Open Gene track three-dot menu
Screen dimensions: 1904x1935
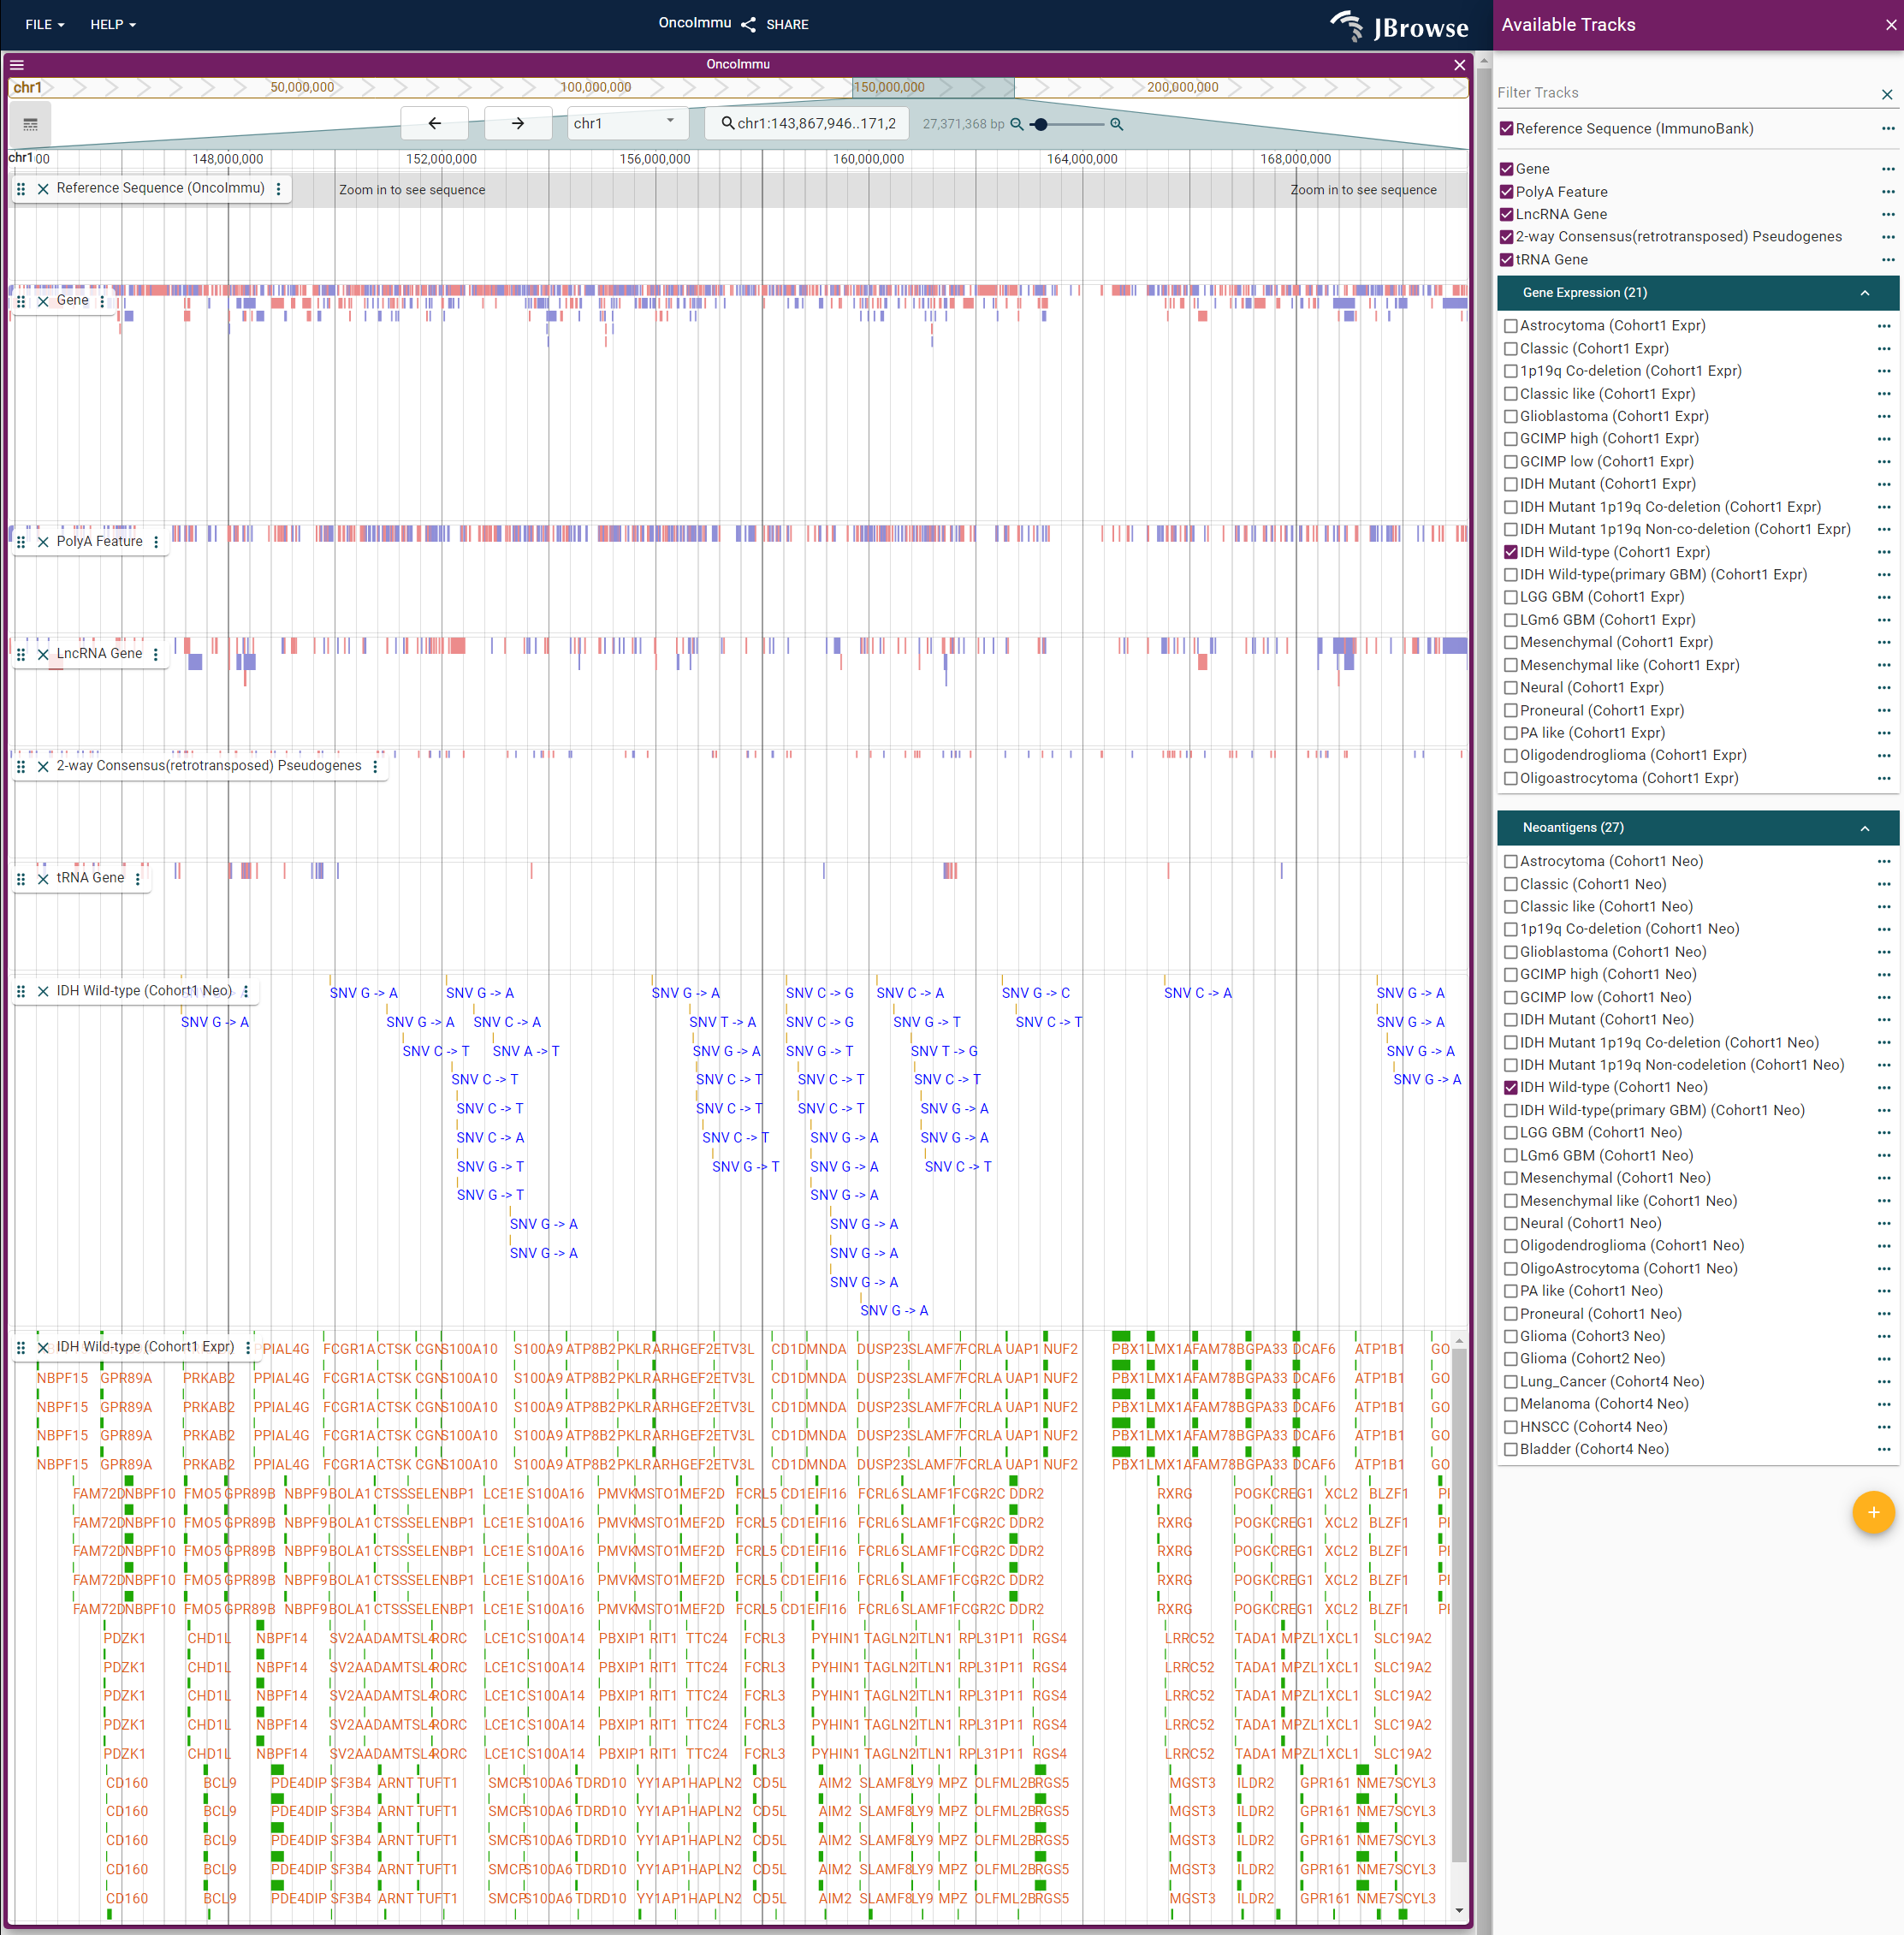(x=102, y=301)
